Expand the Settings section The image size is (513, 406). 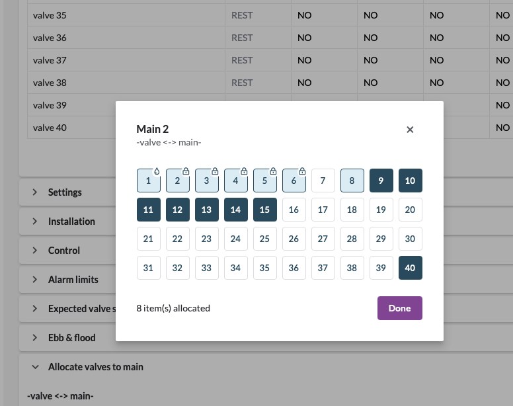point(65,192)
